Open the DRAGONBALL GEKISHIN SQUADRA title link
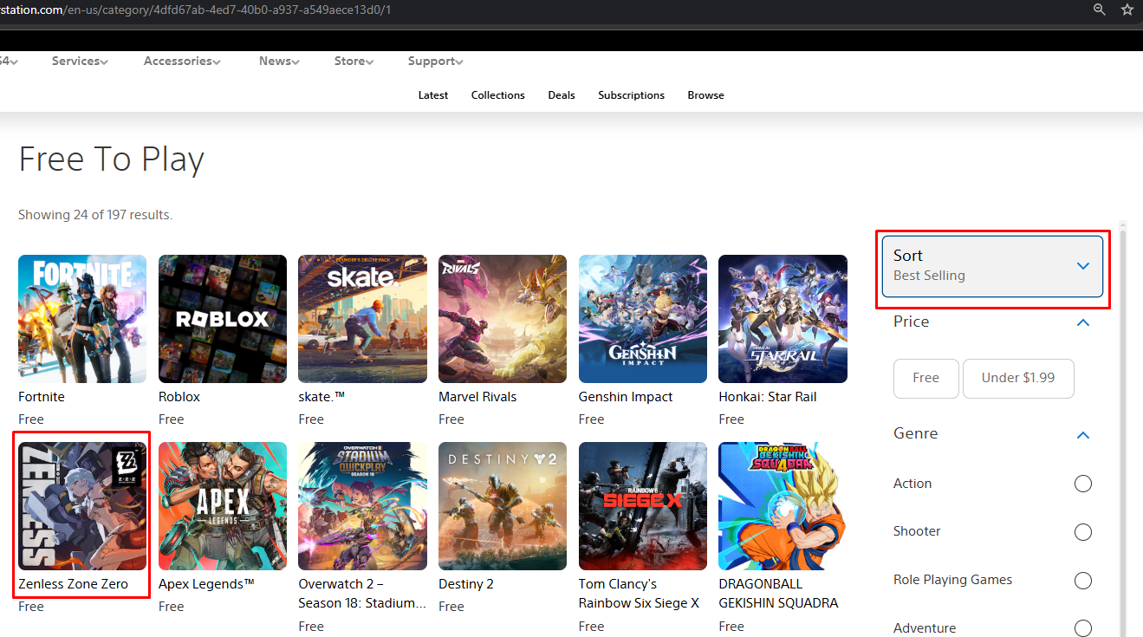1143x637 pixels. (778, 594)
